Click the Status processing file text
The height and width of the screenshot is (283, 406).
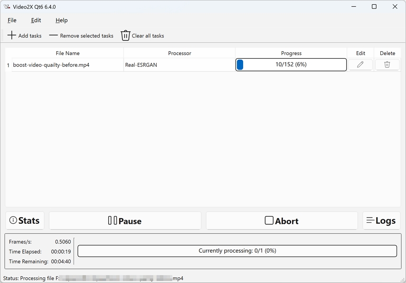tap(93, 278)
